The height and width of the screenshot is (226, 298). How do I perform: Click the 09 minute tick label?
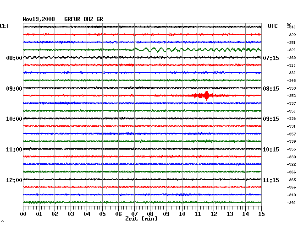pyautogui.click(x=166, y=214)
